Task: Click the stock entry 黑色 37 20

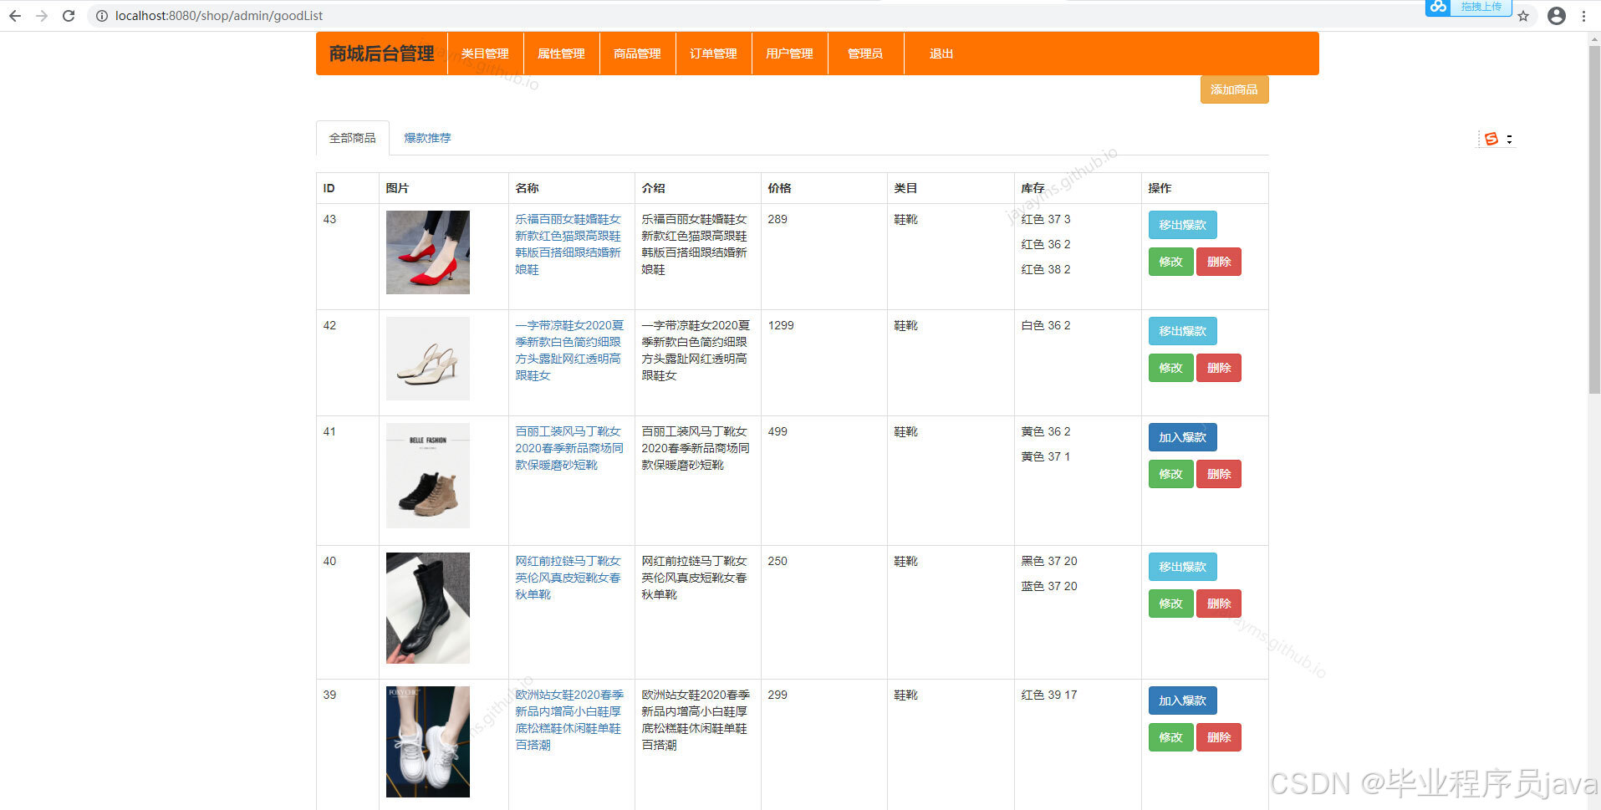Action: click(1049, 561)
